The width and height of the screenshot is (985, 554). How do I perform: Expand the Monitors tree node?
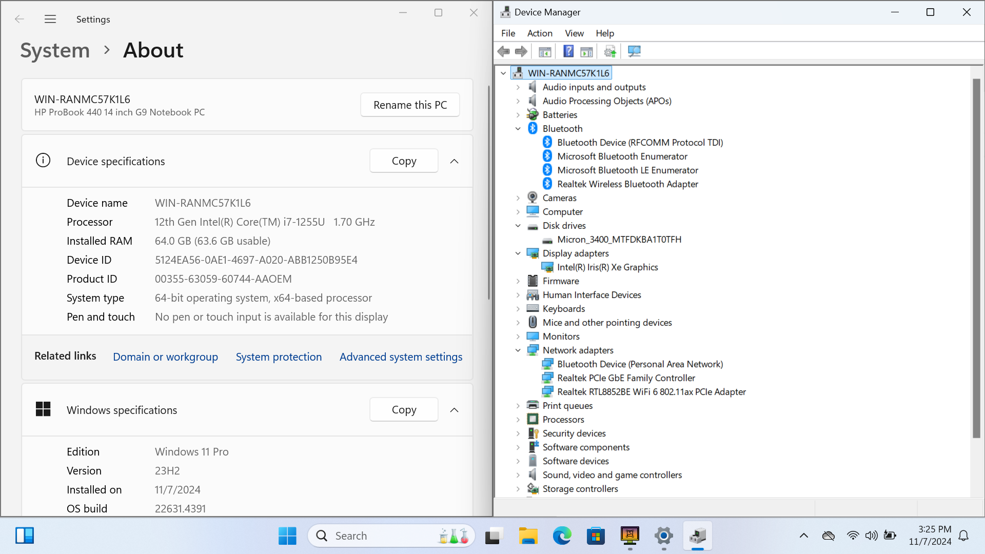[518, 336]
